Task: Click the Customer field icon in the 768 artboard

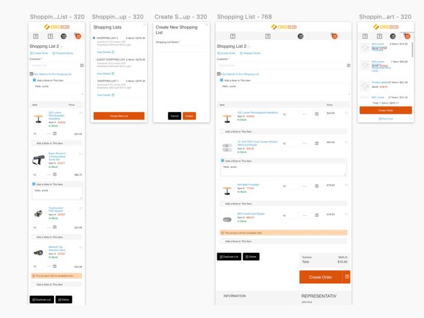Action: [349, 65]
